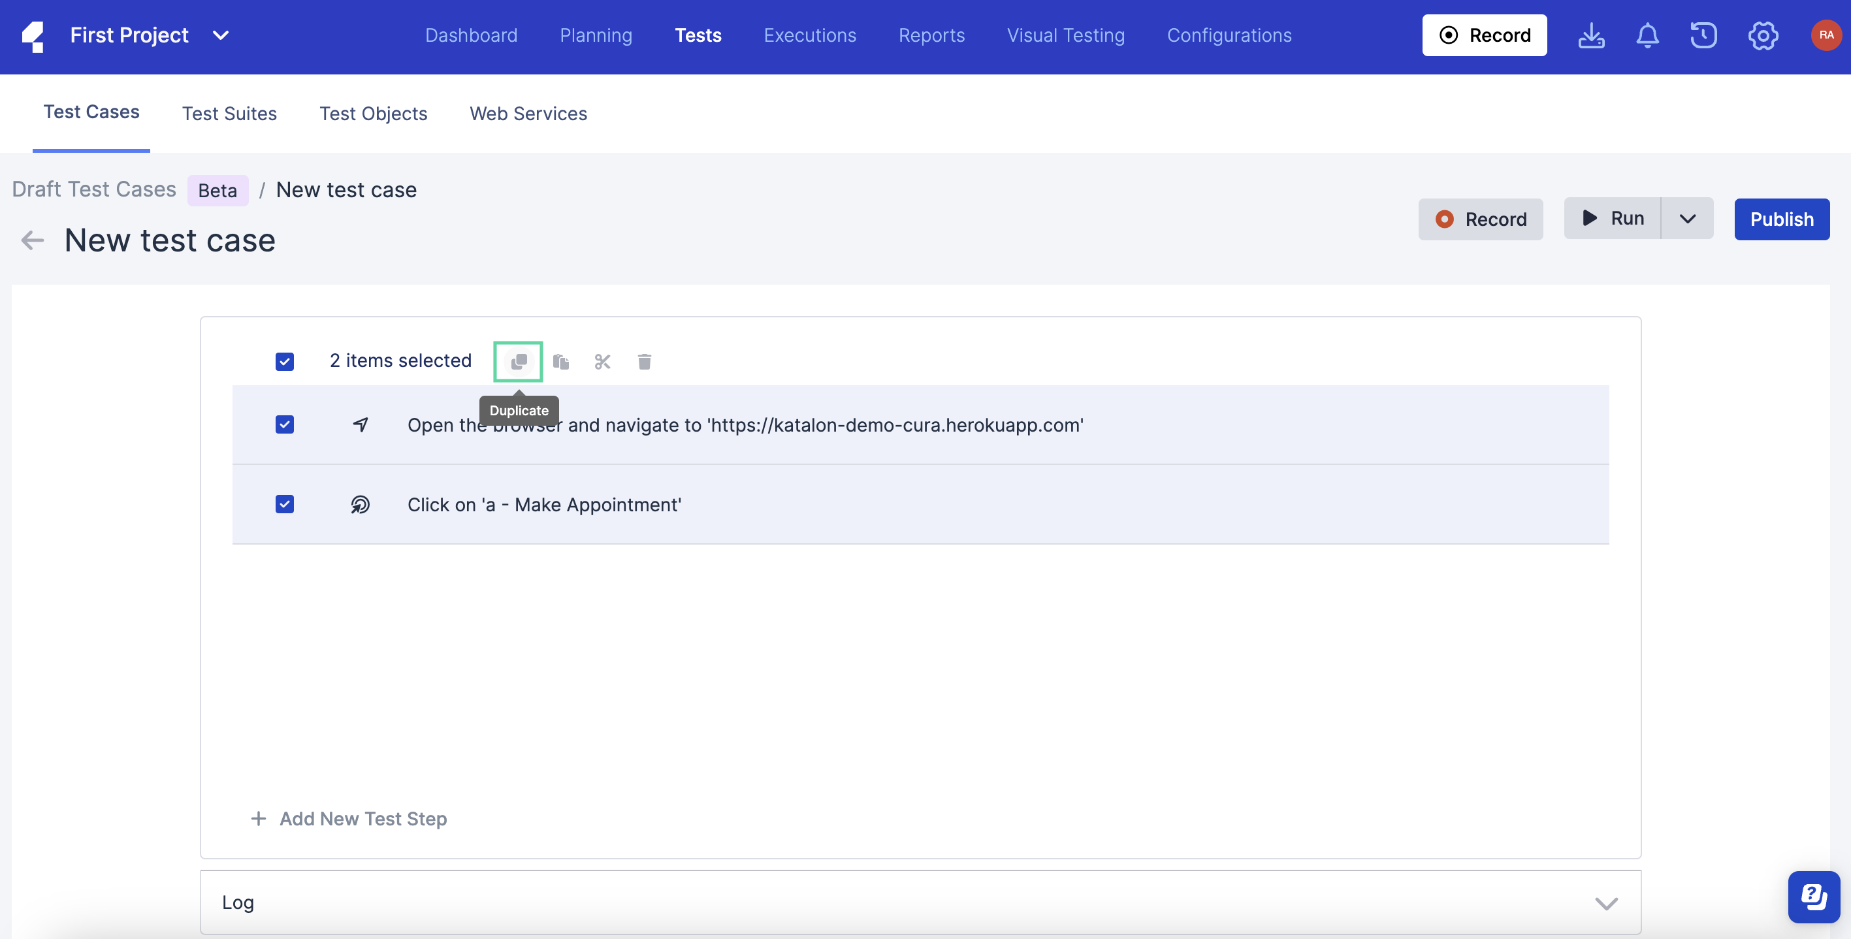
Task: Click the 'New test case' breadcrumb text
Action: [x=346, y=189]
